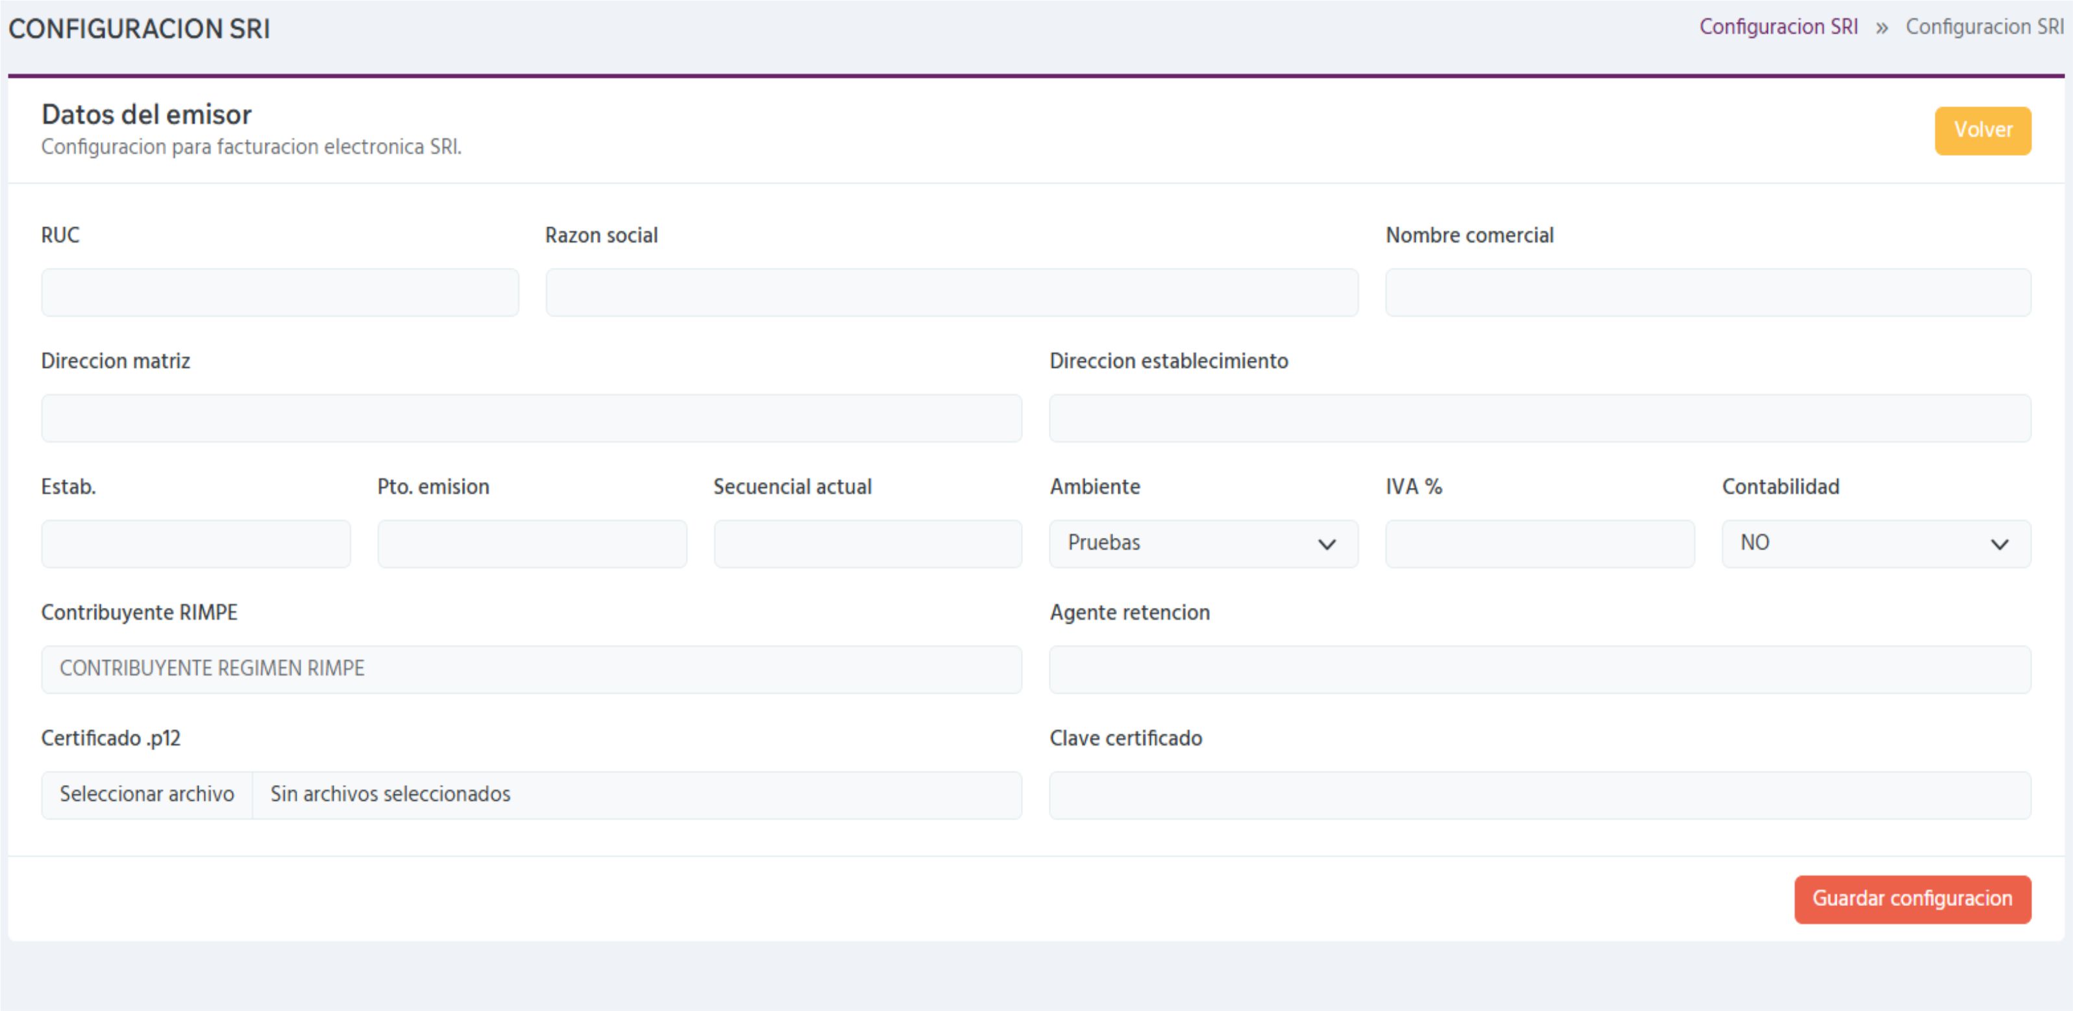Click the Direccion establecimiento field
Screen dimensions: 2073x1011
click(x=1541, y=417)
